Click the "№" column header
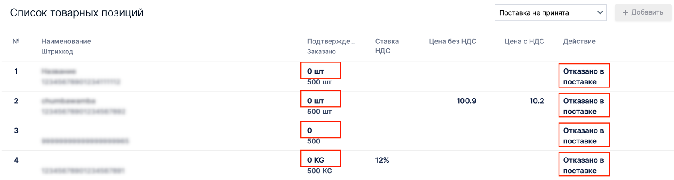 coord(17,42)
